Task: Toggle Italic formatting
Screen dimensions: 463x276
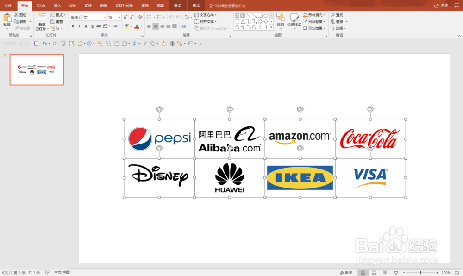Action: point(79,26)
